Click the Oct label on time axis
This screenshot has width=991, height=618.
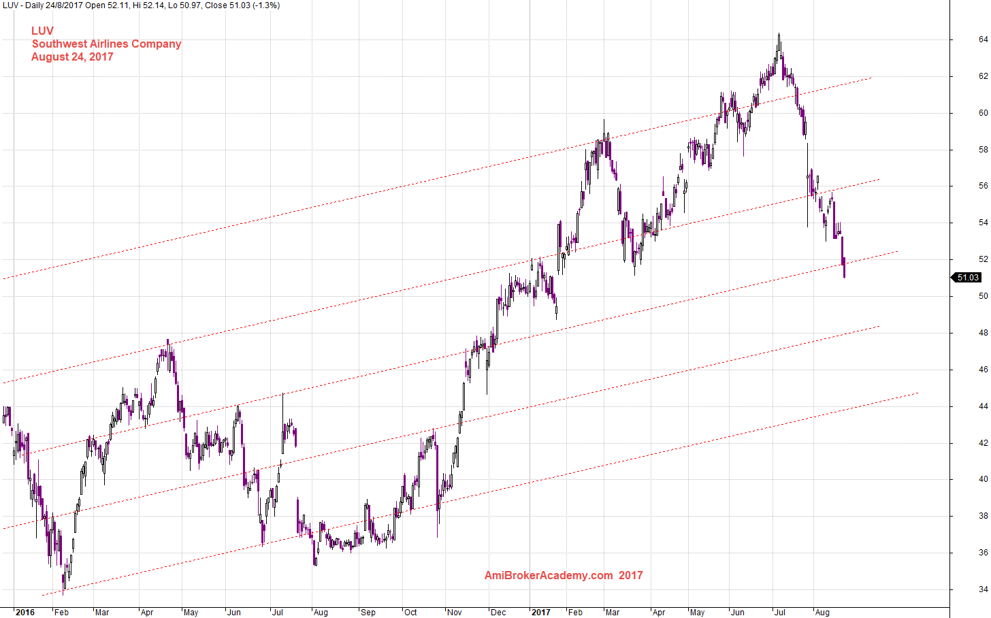point(410,613)
